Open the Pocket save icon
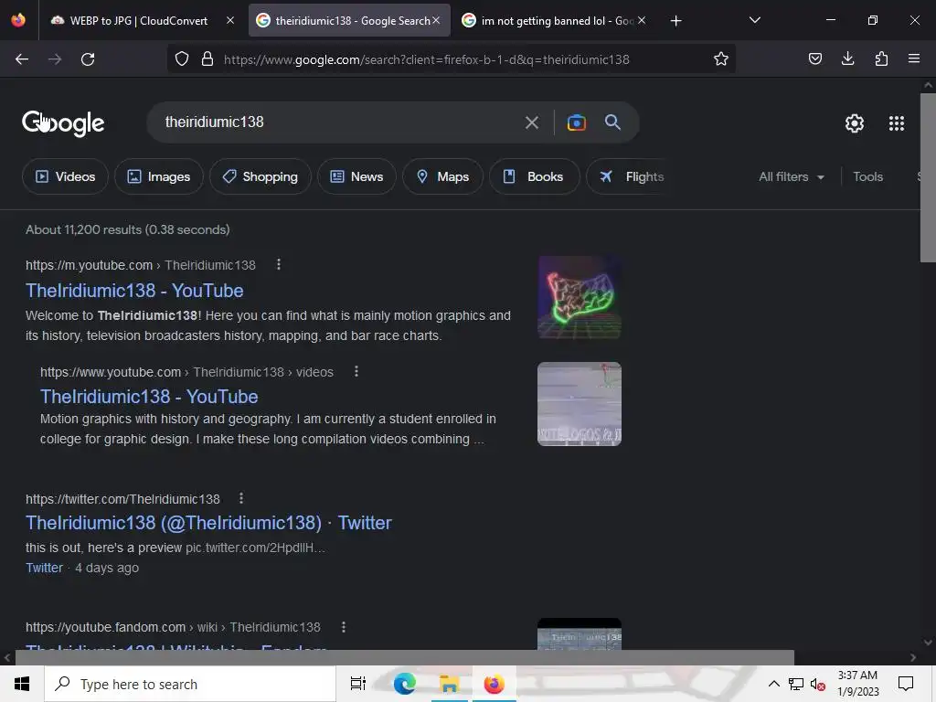The image size is (936, 702). point(814,58)
